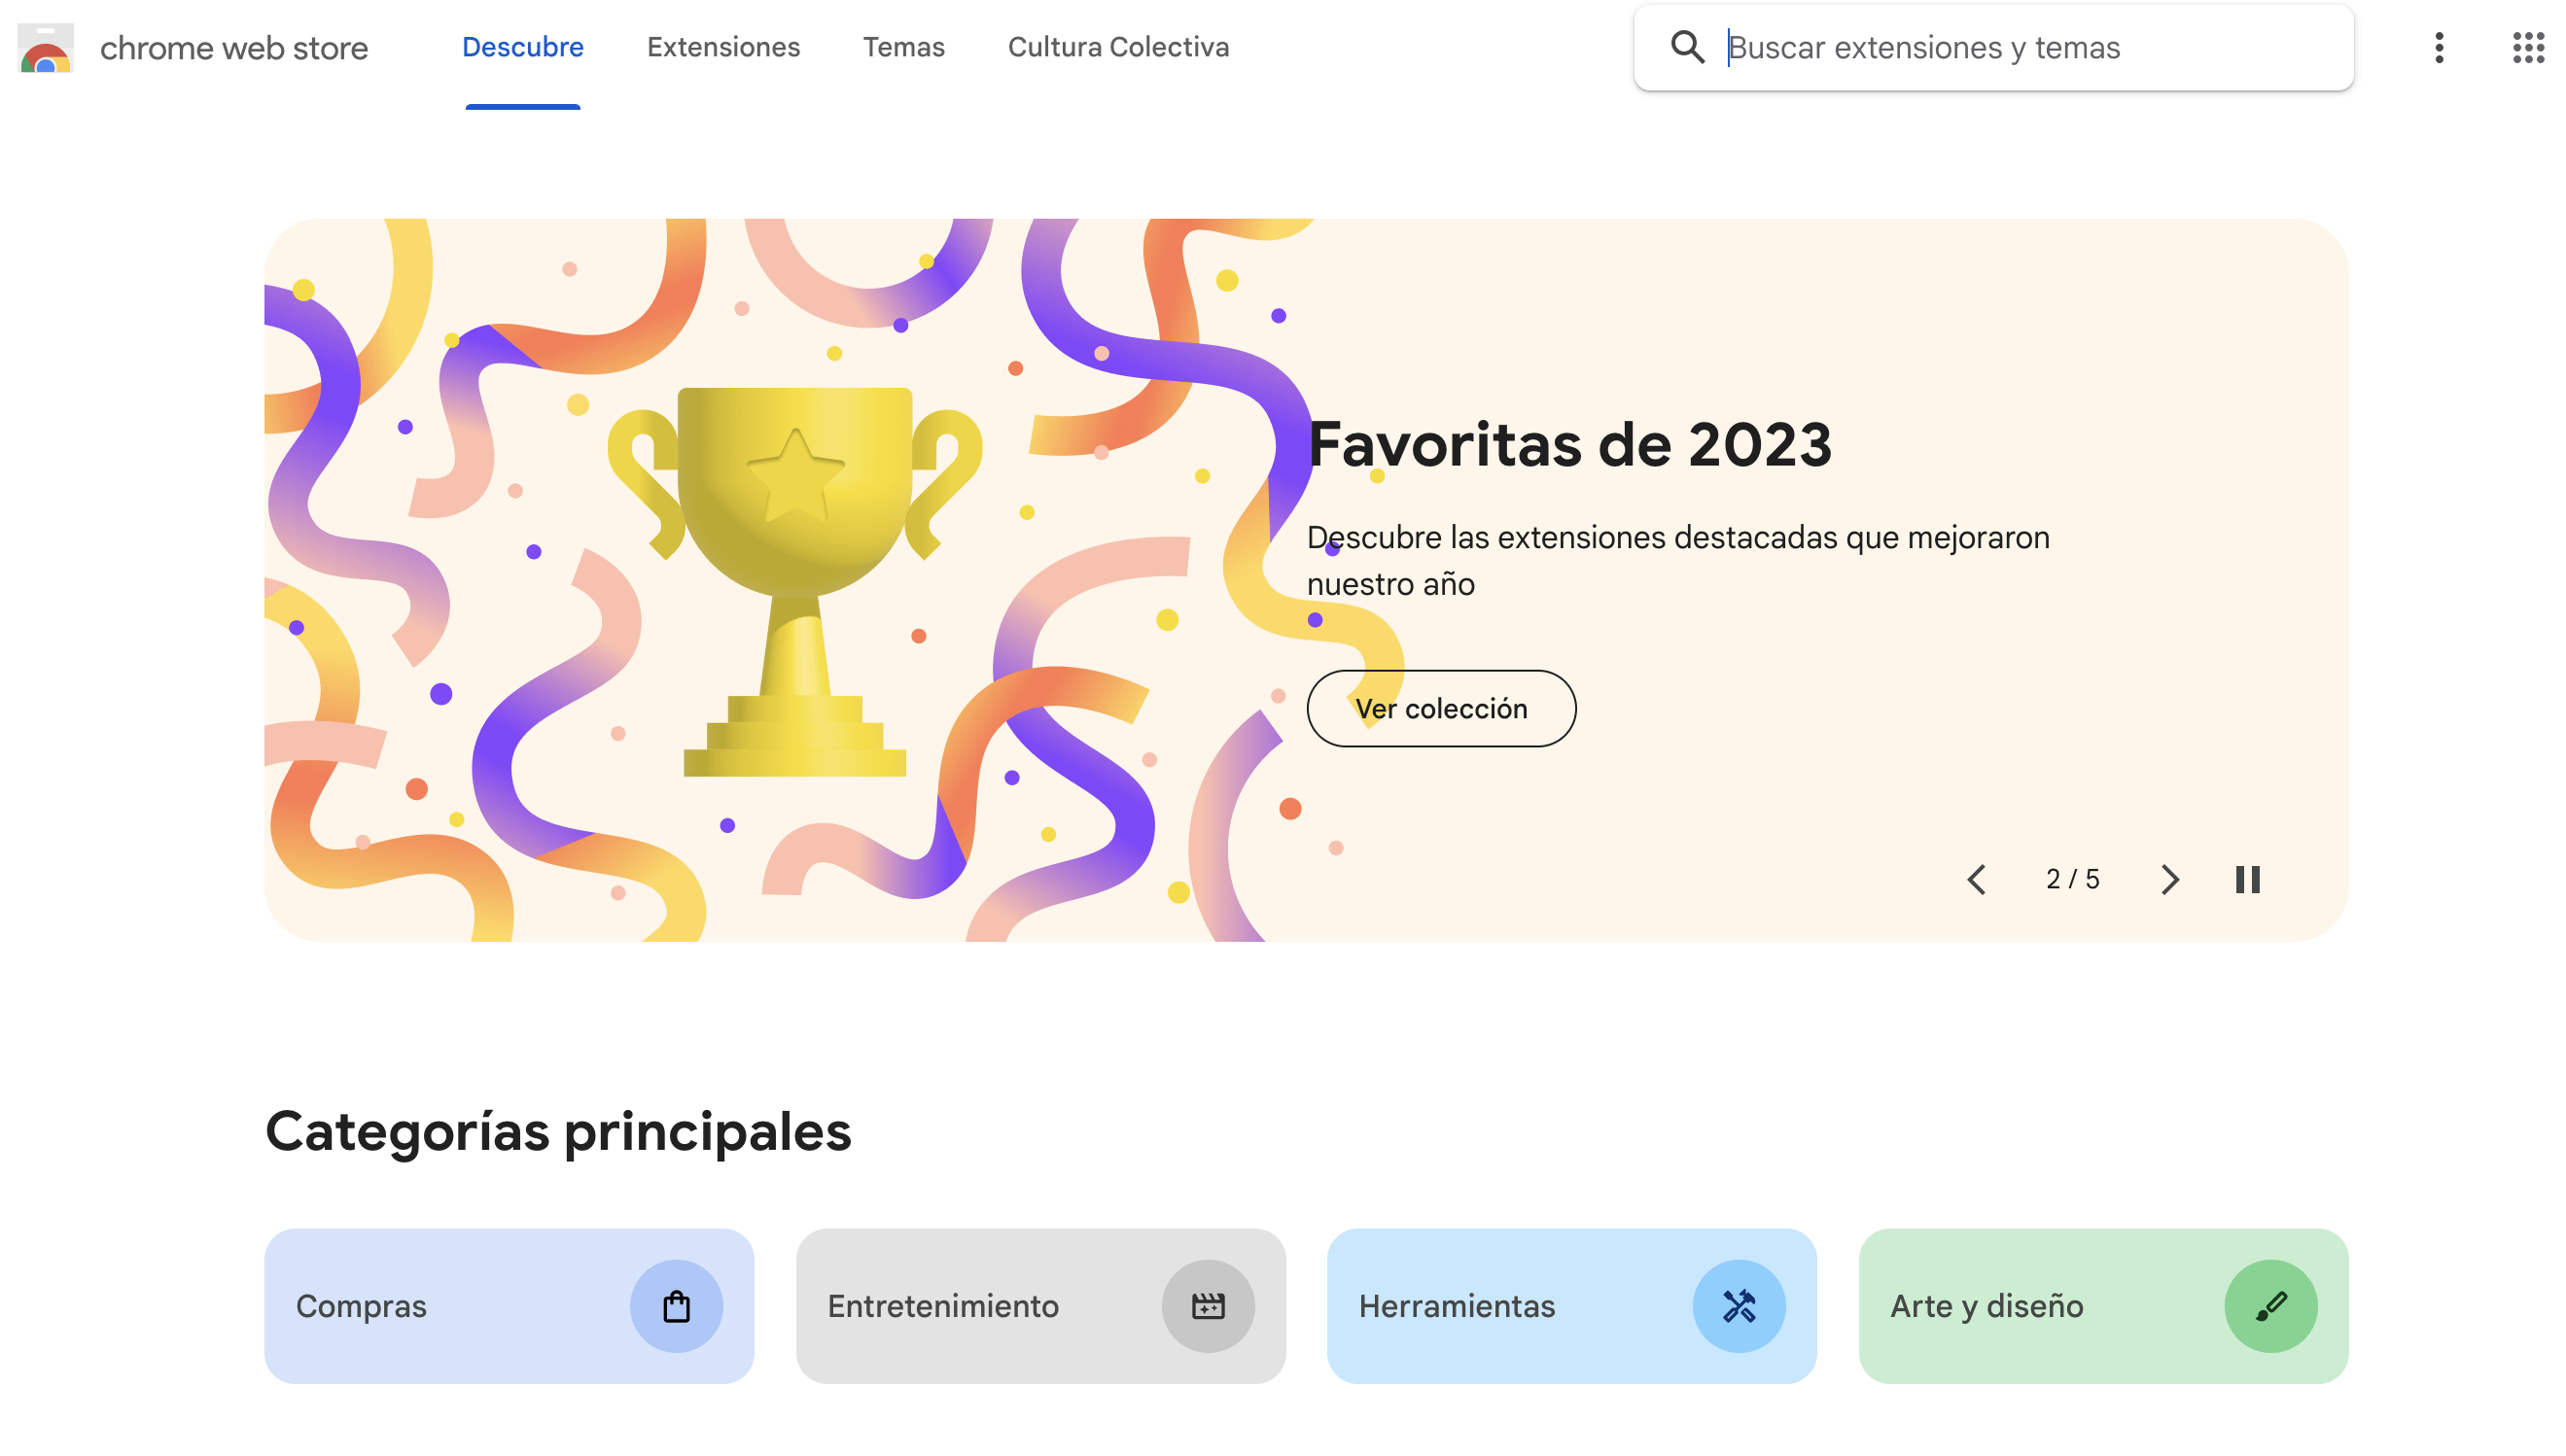This screenshot has height=1456, width=2566.
Task: Select the Descubre tab
Action: click(x=522, y=47)
